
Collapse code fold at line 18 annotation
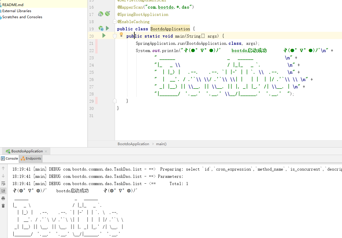click(x=114, y=21)
